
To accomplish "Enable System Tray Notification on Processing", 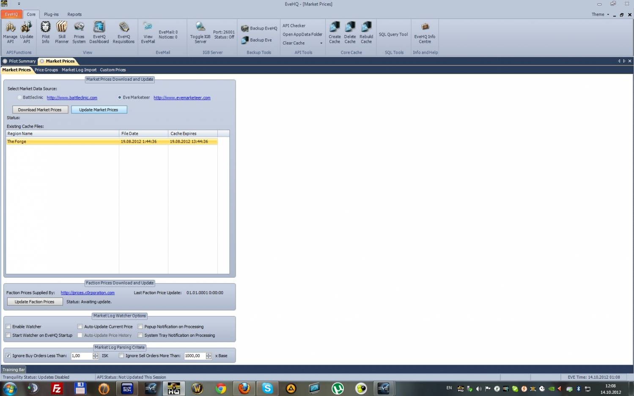I will (x=140, y=336).
